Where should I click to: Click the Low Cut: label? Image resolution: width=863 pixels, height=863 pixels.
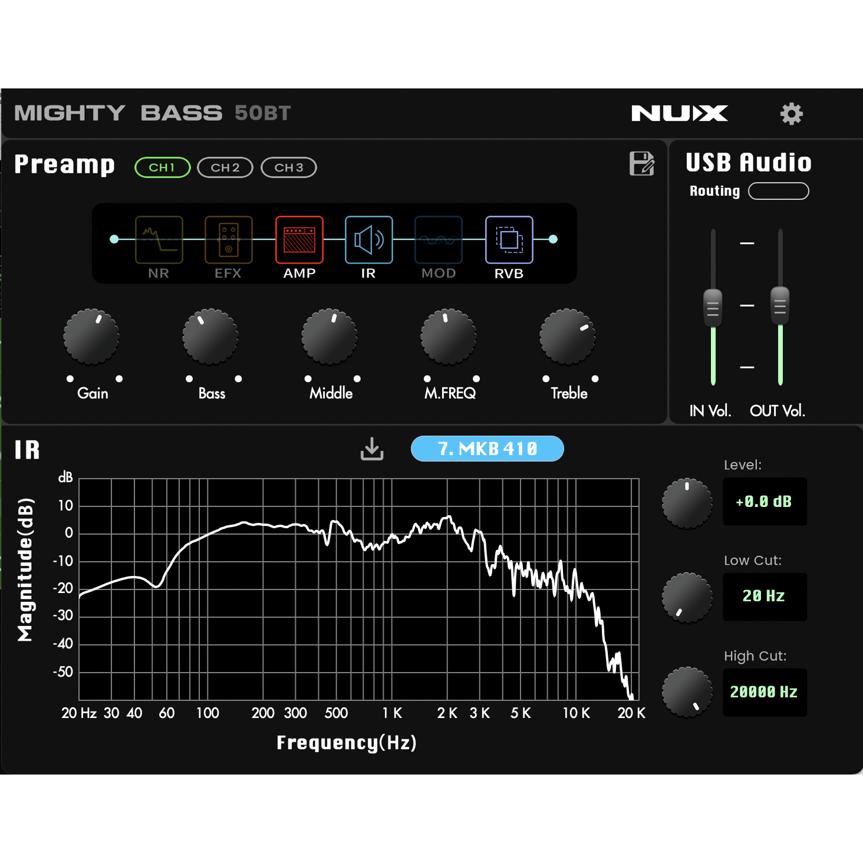click(x=753, y=560)
